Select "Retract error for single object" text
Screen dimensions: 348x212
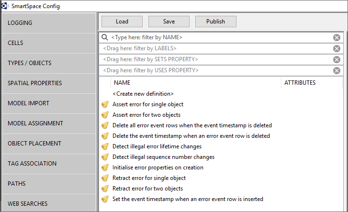pyautogui.click(x=149, y=178)
